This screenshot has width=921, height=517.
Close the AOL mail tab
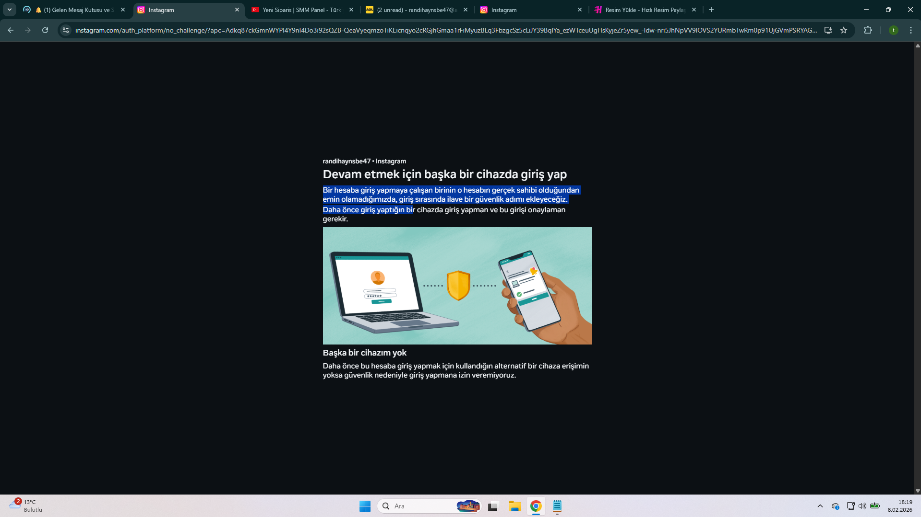point(466,10)
